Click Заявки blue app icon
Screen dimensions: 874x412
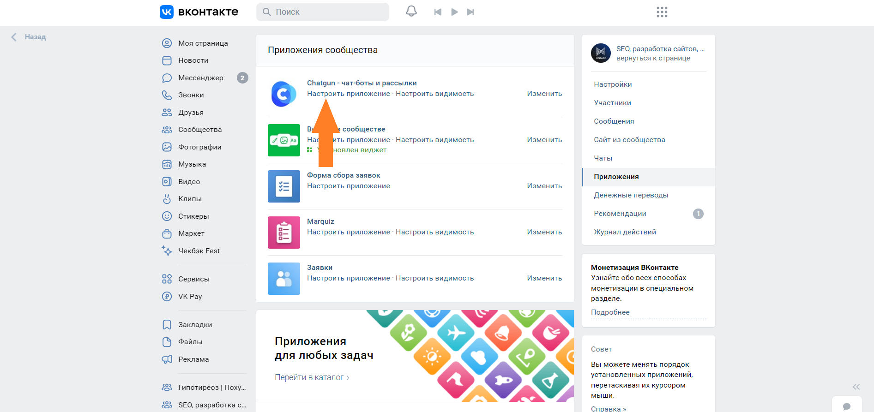click(284, 279)
